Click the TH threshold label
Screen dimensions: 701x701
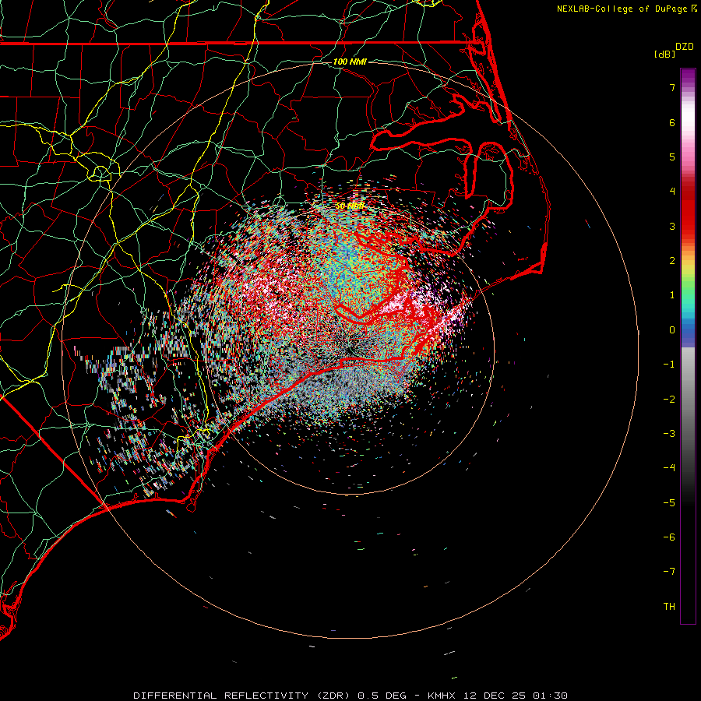click(x=669, y=607)
